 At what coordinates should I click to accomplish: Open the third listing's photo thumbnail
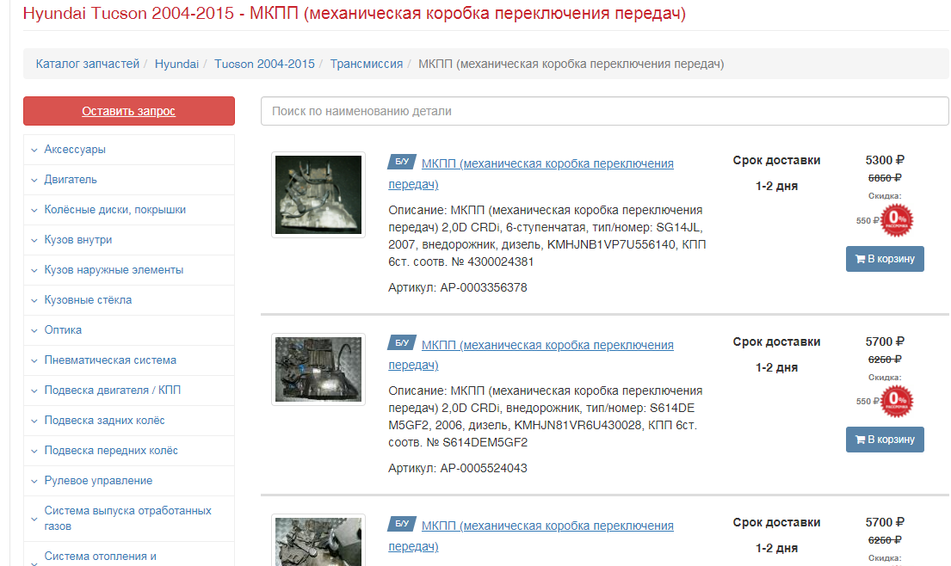[318, 540]
